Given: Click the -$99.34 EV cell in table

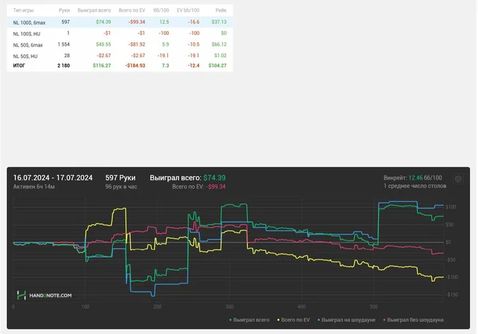Looking at the screenshot, I should pos(137,22).
